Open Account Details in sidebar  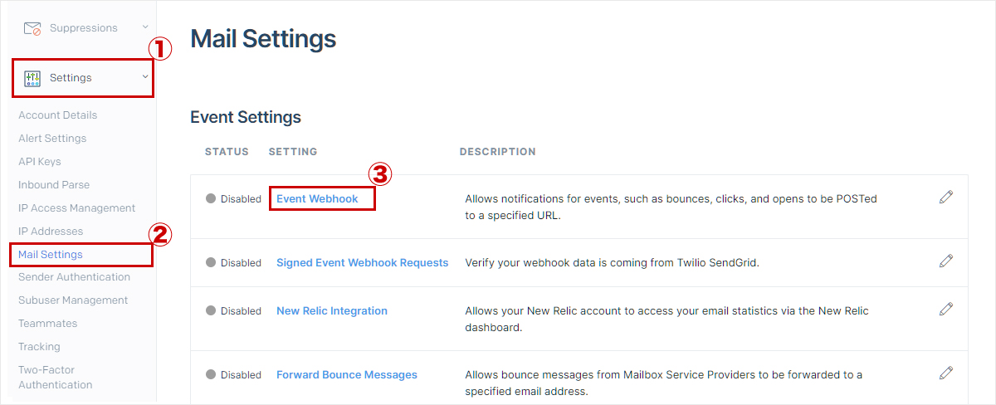[x=58, y=115]
